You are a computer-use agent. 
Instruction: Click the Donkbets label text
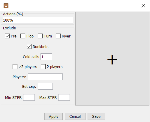coord(40,47)
